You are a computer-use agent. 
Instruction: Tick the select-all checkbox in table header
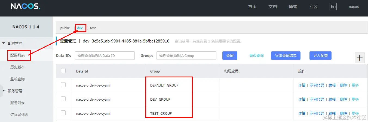[63, 71]
